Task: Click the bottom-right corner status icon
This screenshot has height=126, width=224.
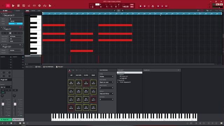Action: 222,123
